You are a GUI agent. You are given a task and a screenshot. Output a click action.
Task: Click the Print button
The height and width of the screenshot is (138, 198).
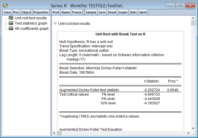(56, 12)
